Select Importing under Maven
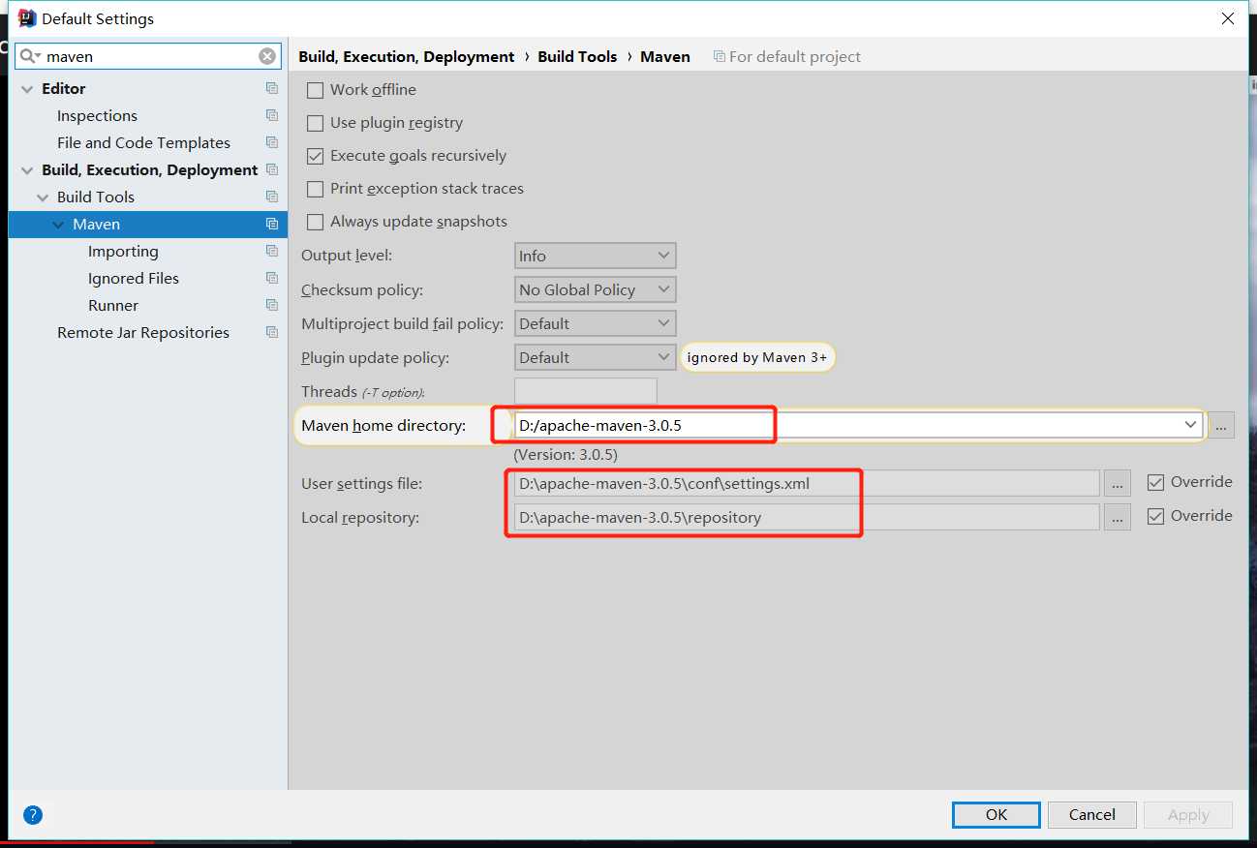The width and height of the screenshot is (1257, 848). 123,251
